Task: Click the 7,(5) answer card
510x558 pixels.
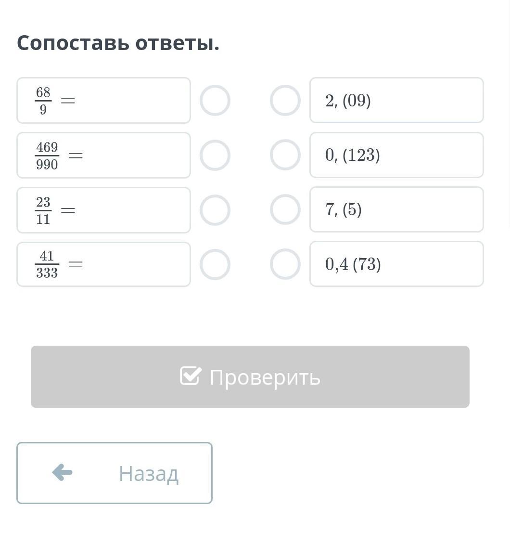Action: (396, 209)
